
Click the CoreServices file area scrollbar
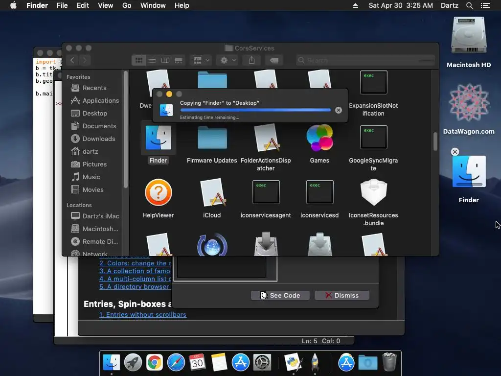435,141
